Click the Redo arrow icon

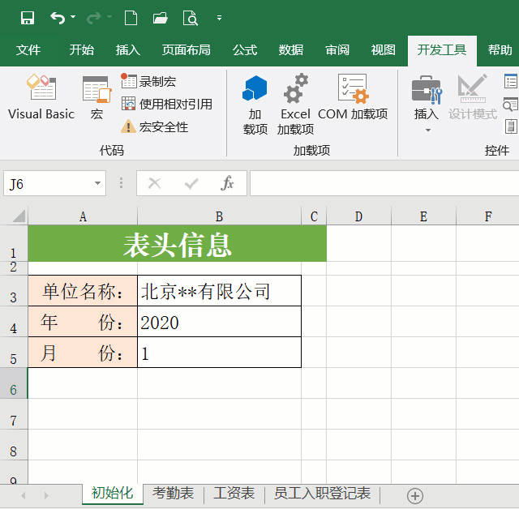[x=93, y=18]
